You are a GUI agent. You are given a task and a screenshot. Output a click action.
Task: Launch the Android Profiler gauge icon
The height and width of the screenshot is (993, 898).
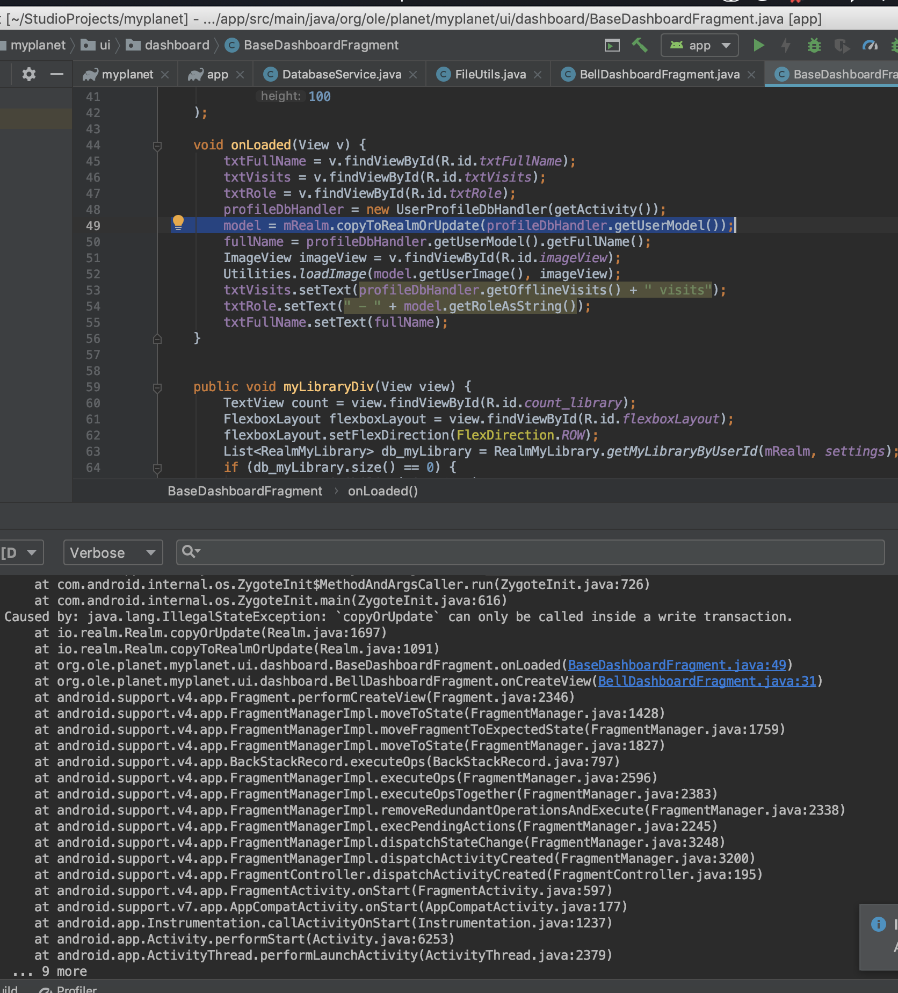pos(870,45)
